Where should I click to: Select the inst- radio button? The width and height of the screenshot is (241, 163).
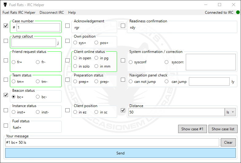click(x=38, y=112)
